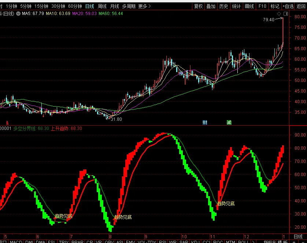
Task: Click the green 减 marker on chart
Action: tap(229, 123)
